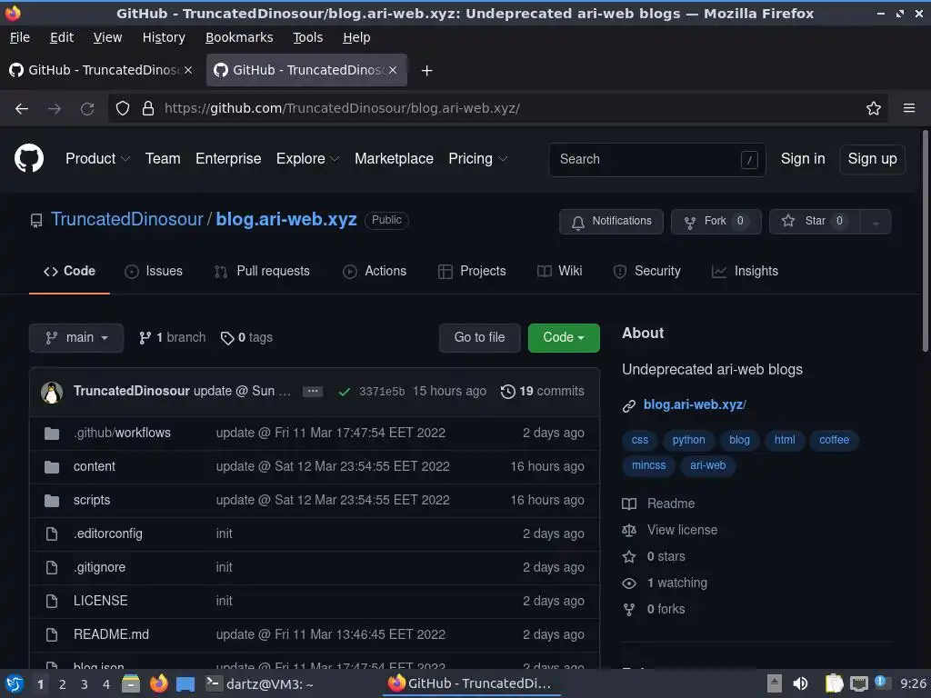Close the first GitHub tab
This screenshot has height=698, width=931.
188,70
